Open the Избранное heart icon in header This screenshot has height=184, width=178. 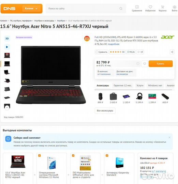pyautogui.click(x=150, y=7)
